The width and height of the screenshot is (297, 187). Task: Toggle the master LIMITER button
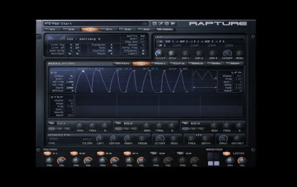(226, 154)
